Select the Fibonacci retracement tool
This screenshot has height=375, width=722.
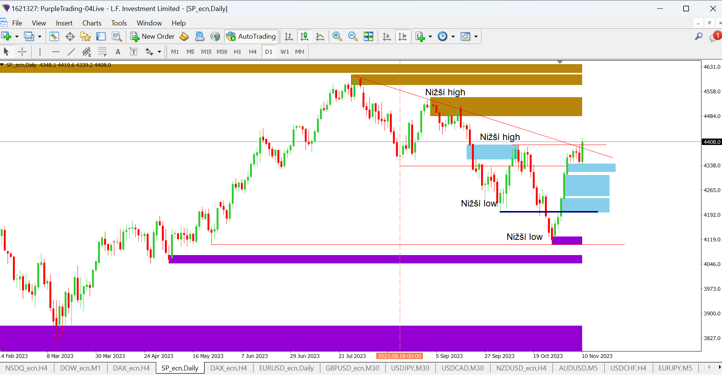[102, 52]
